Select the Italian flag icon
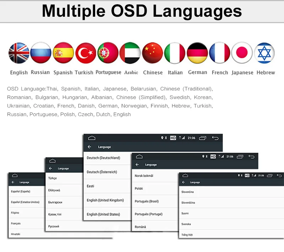Screen dimensions: 284x252 point(175,53)
